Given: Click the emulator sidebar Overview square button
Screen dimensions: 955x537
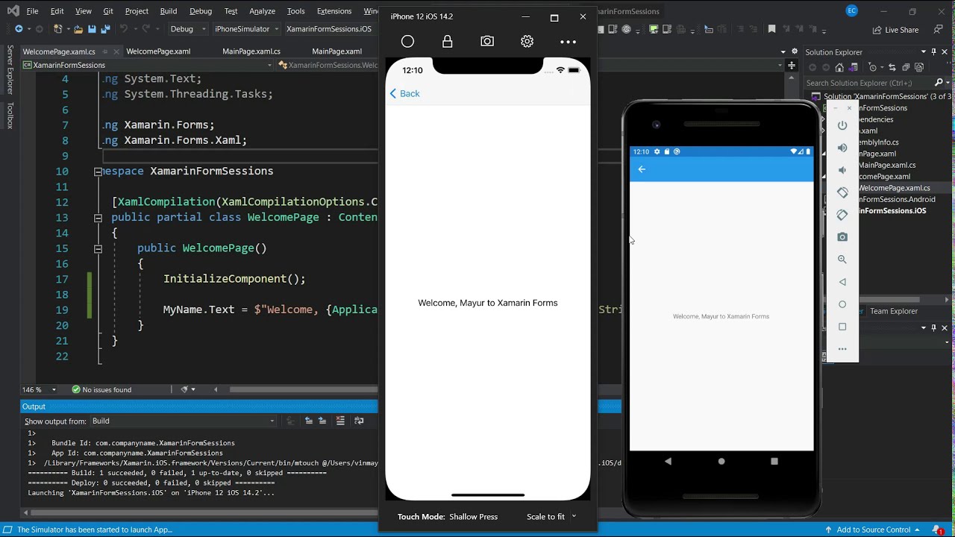Looking at the screenshot, I should coord(842,327).
